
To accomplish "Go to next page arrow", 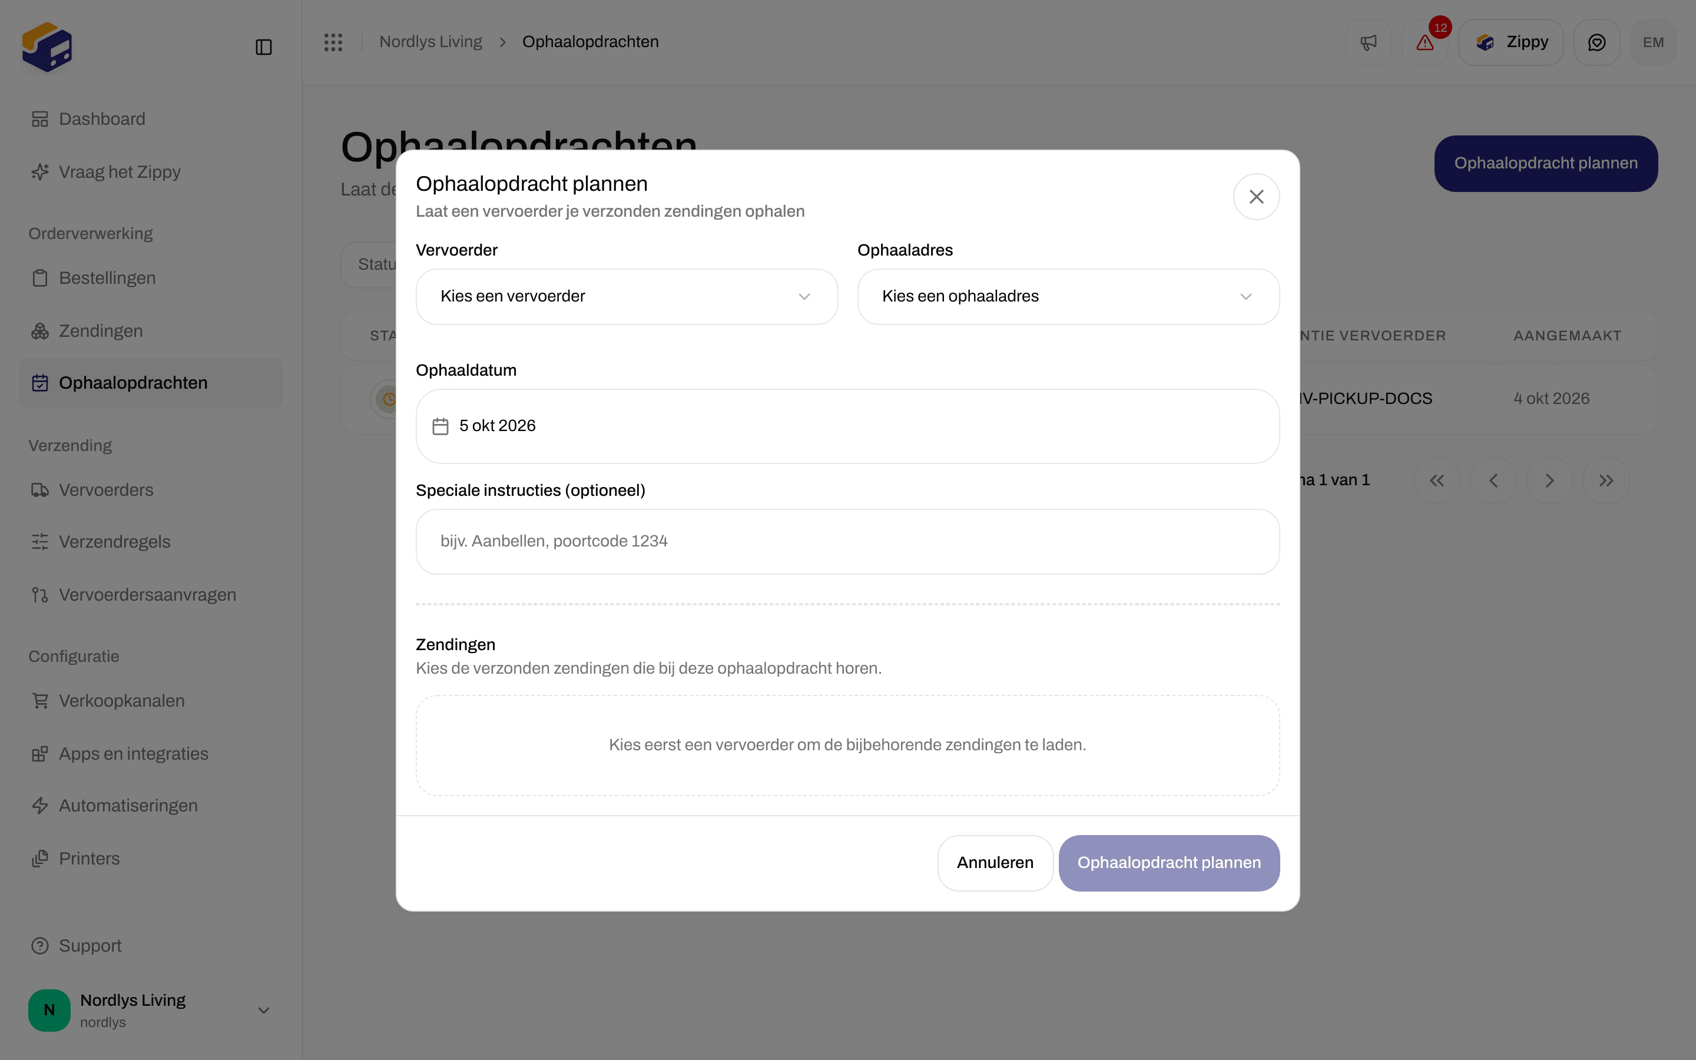I will point(1549,480).
